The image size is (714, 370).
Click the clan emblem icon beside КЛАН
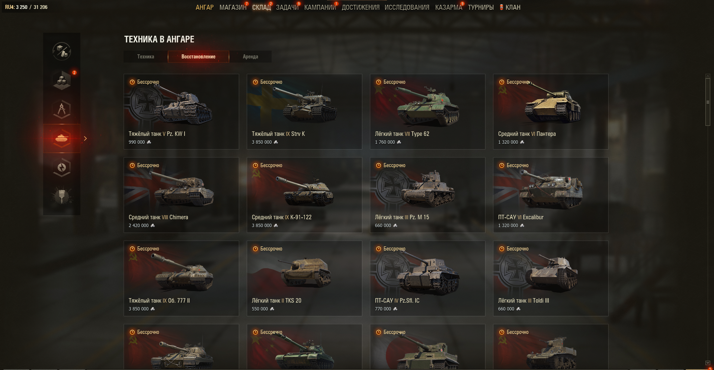[x=501, y=7]
